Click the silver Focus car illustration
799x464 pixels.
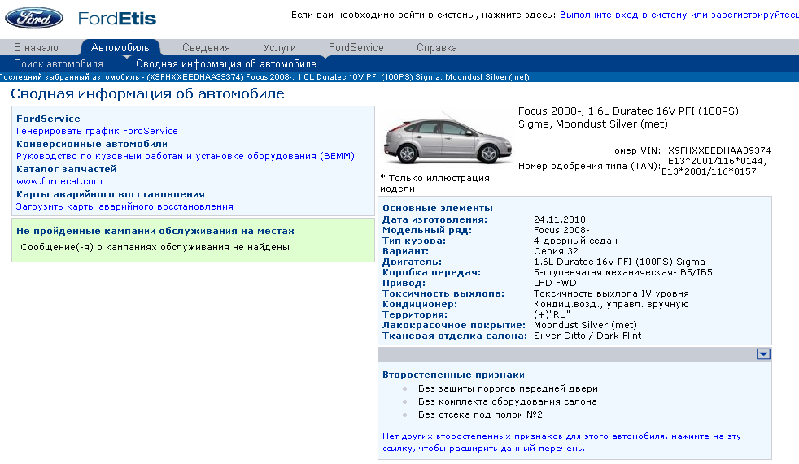tap(447, 138)
